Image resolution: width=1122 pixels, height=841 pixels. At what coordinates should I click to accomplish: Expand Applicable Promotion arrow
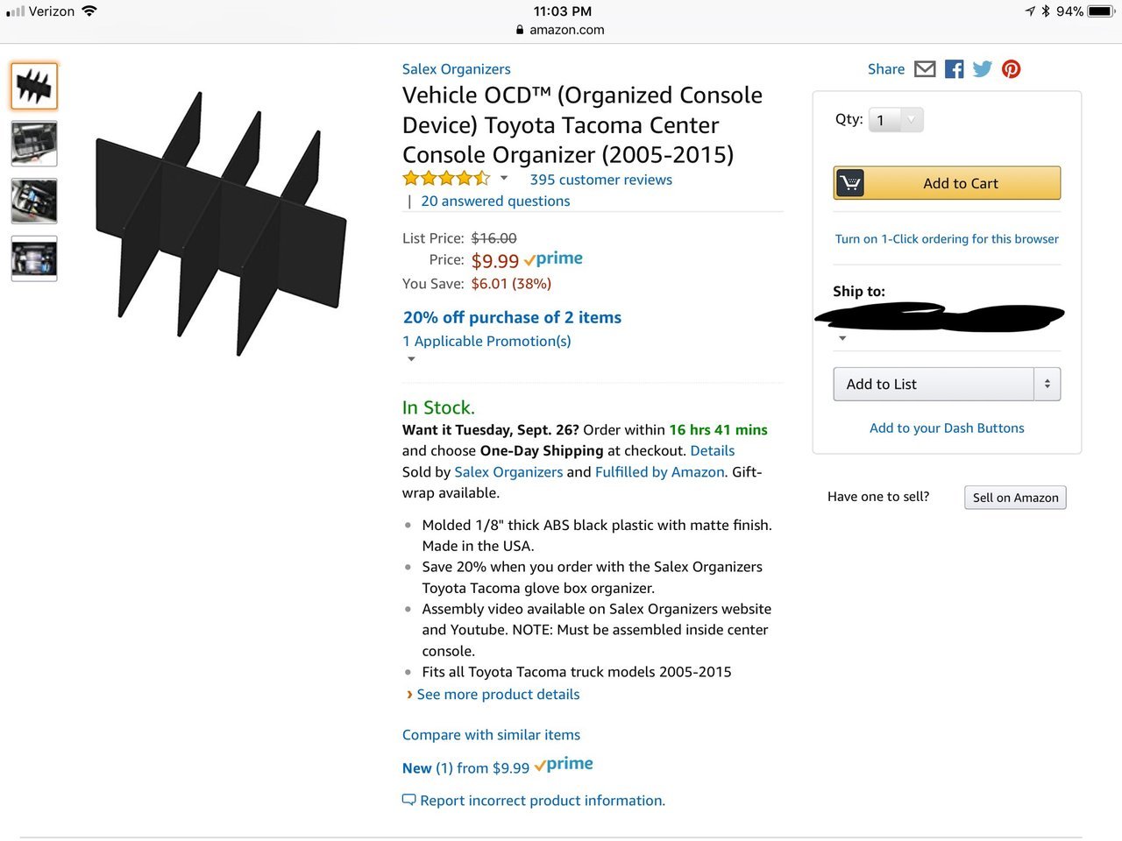(x=411, y=359)
